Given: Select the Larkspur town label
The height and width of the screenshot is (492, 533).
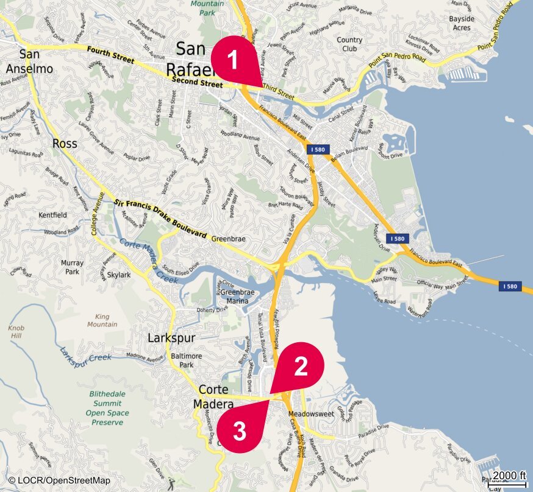Looking at the screenshot, I should point(171,338).
